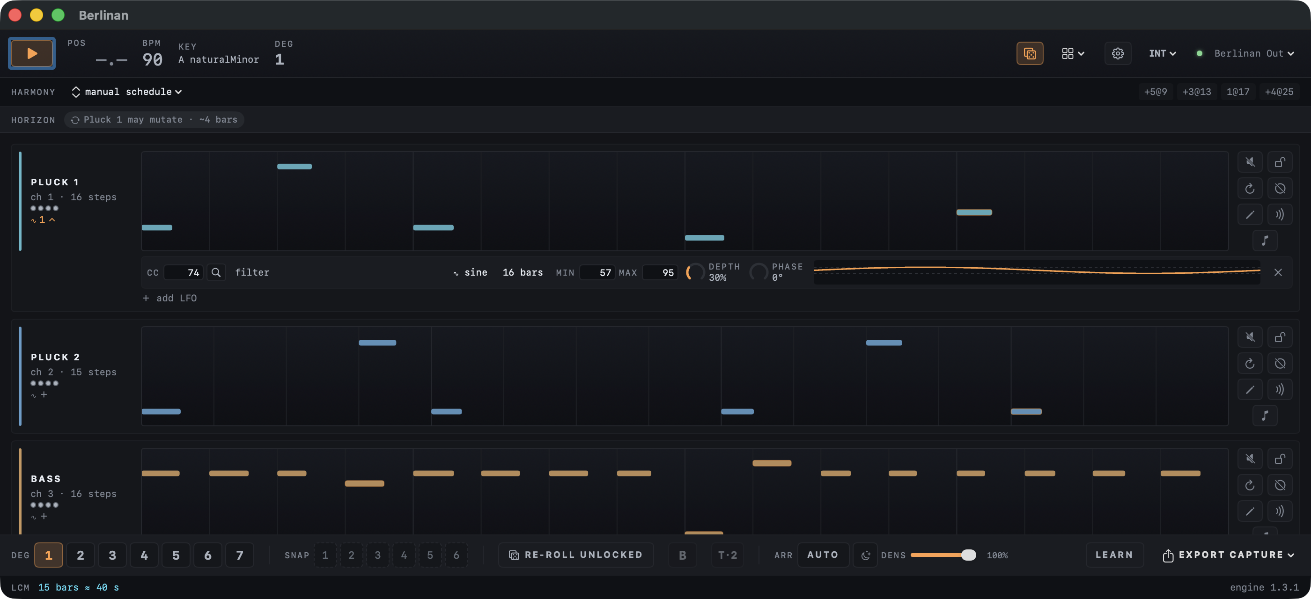Image resolution: width=1311 pixels, height=599 pixels.
Task: Open the settings gear
Action: pos(1118,53)
